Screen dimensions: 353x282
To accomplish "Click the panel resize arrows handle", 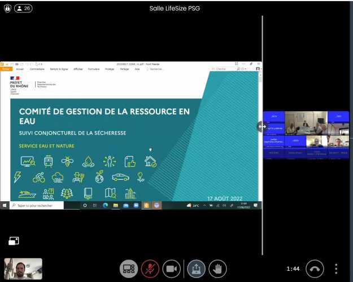I will pos(262,127).
